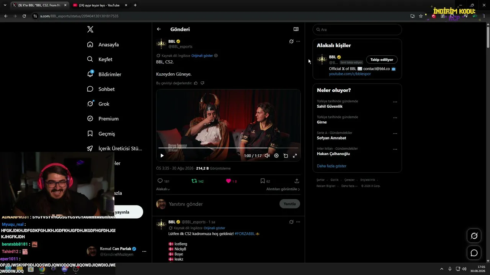Viewport: 490px width, 275px height.
Task: Open Discord from the taskbar
Action: pos(64,269)
